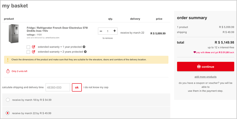Check extended warranty + 2 years protected
The height and width of the screenshot is (119, 237).
28,52
